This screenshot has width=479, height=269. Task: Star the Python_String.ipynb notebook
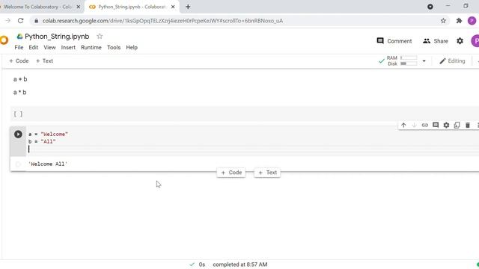click(100, 37)
